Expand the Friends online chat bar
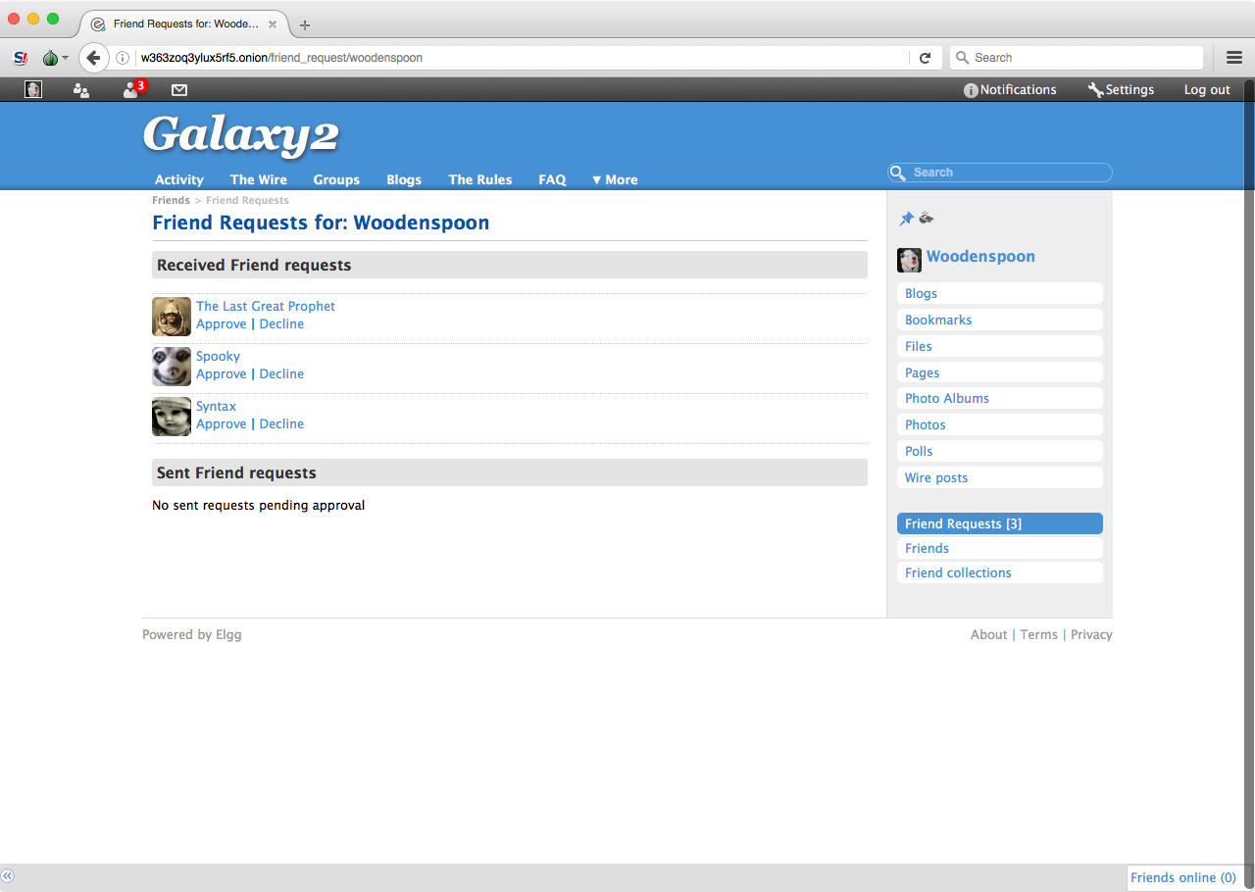 1182,877
